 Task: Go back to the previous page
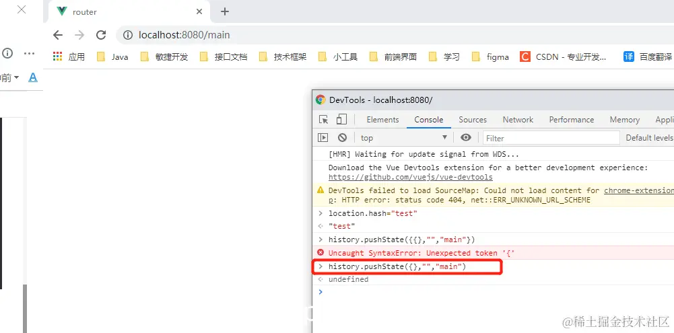(58, 35)
